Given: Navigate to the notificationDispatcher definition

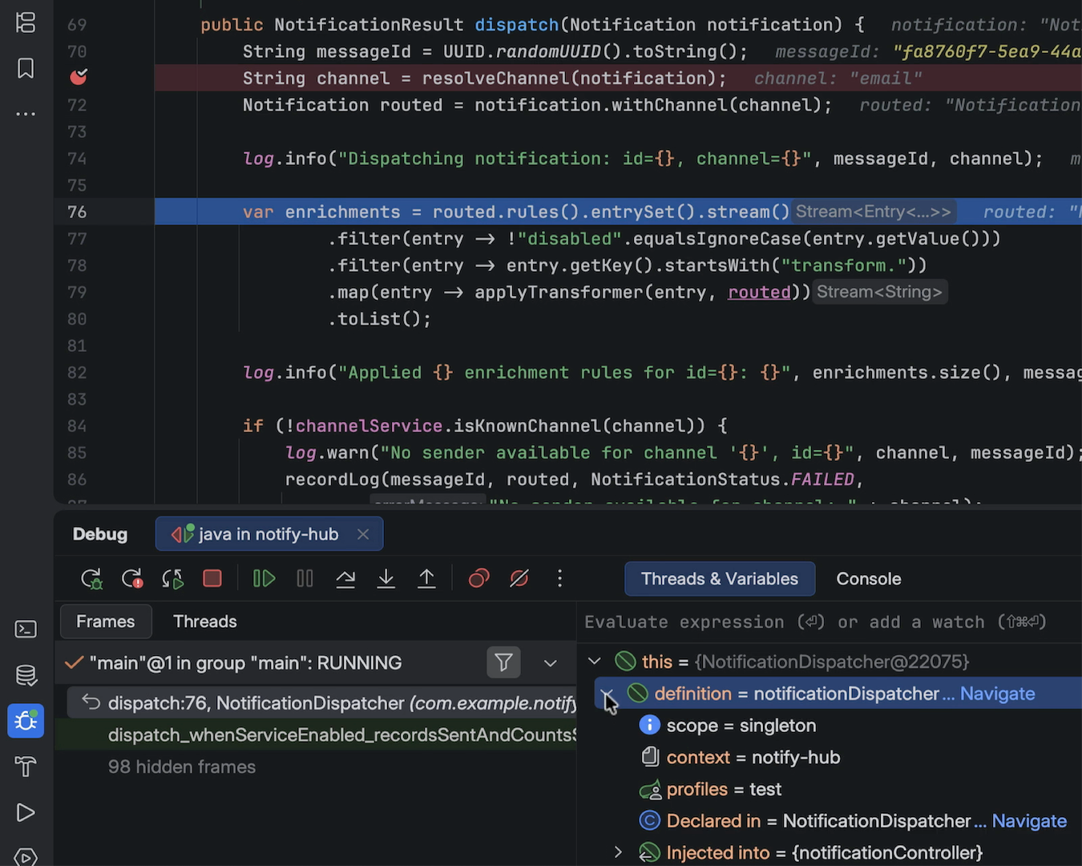Looking at the screenshot, I should pyautogui.click(x=997, y=694).
